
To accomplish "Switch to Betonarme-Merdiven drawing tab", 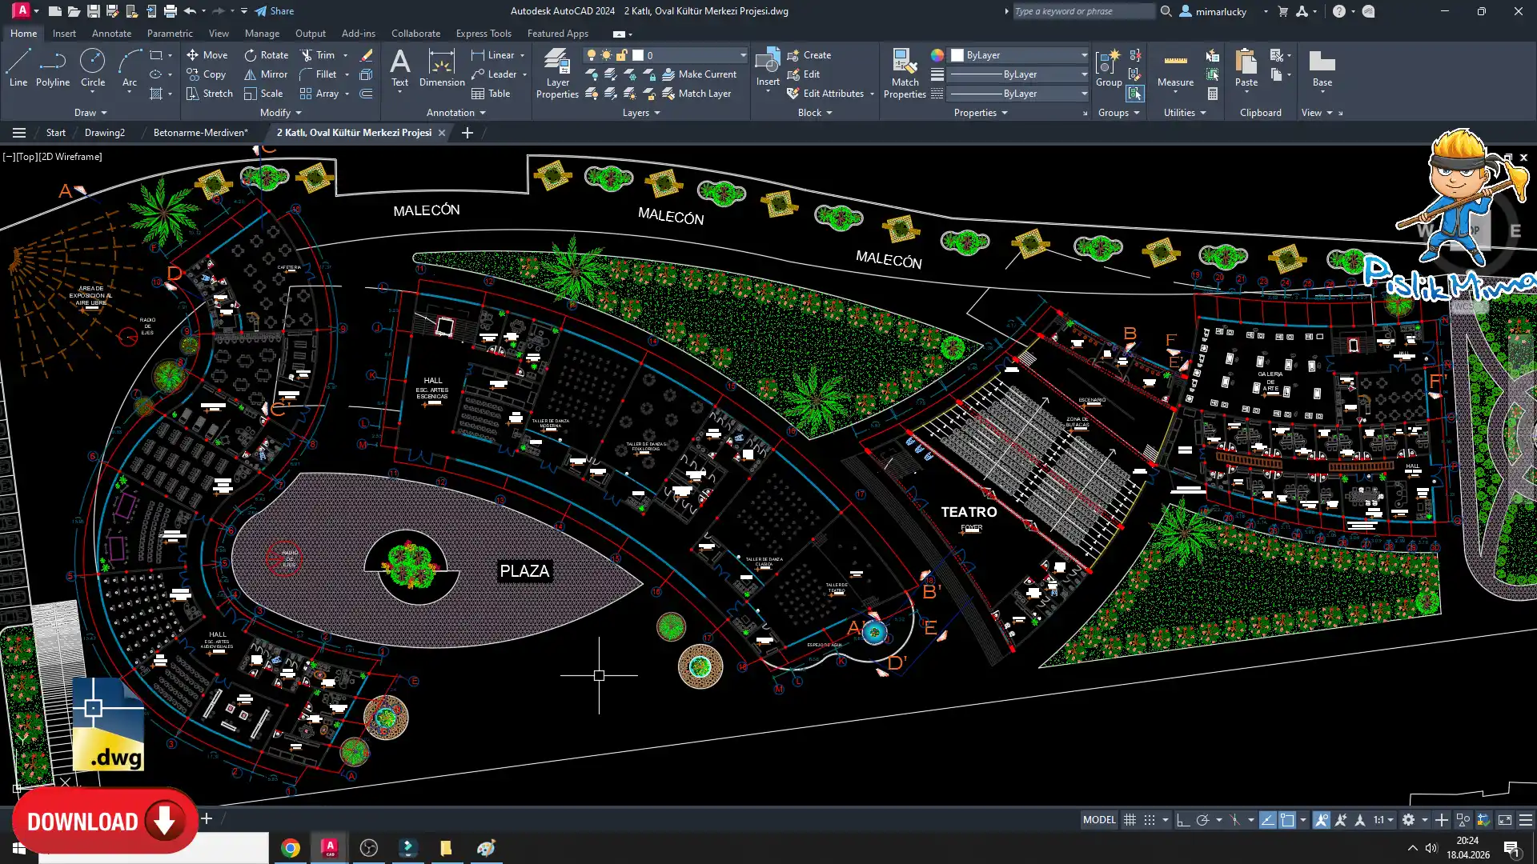I will (200, 133).
